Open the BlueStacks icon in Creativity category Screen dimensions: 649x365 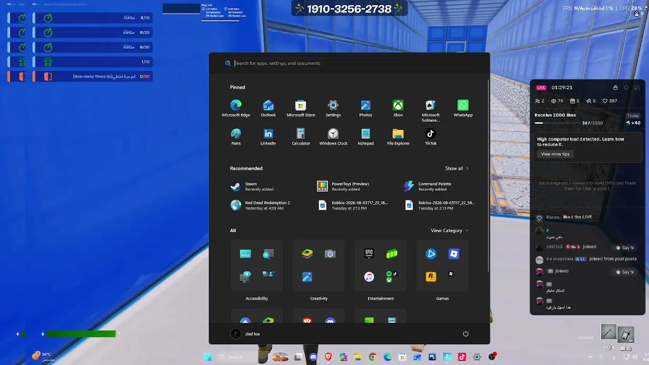click(x=307, y=253)
